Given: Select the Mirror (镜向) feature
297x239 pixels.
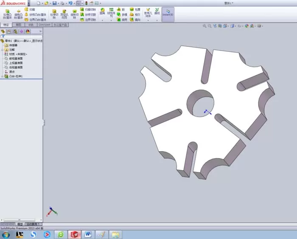Looking at the screenshot, I should pyautogui.click(x=135, y=20).
